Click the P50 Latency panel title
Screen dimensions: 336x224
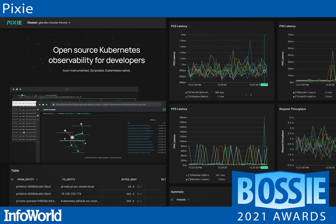point(179,26)
